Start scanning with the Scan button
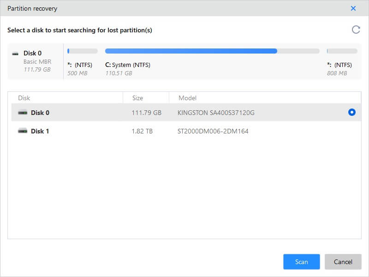 pyautogui.click(x=301, y=261)
